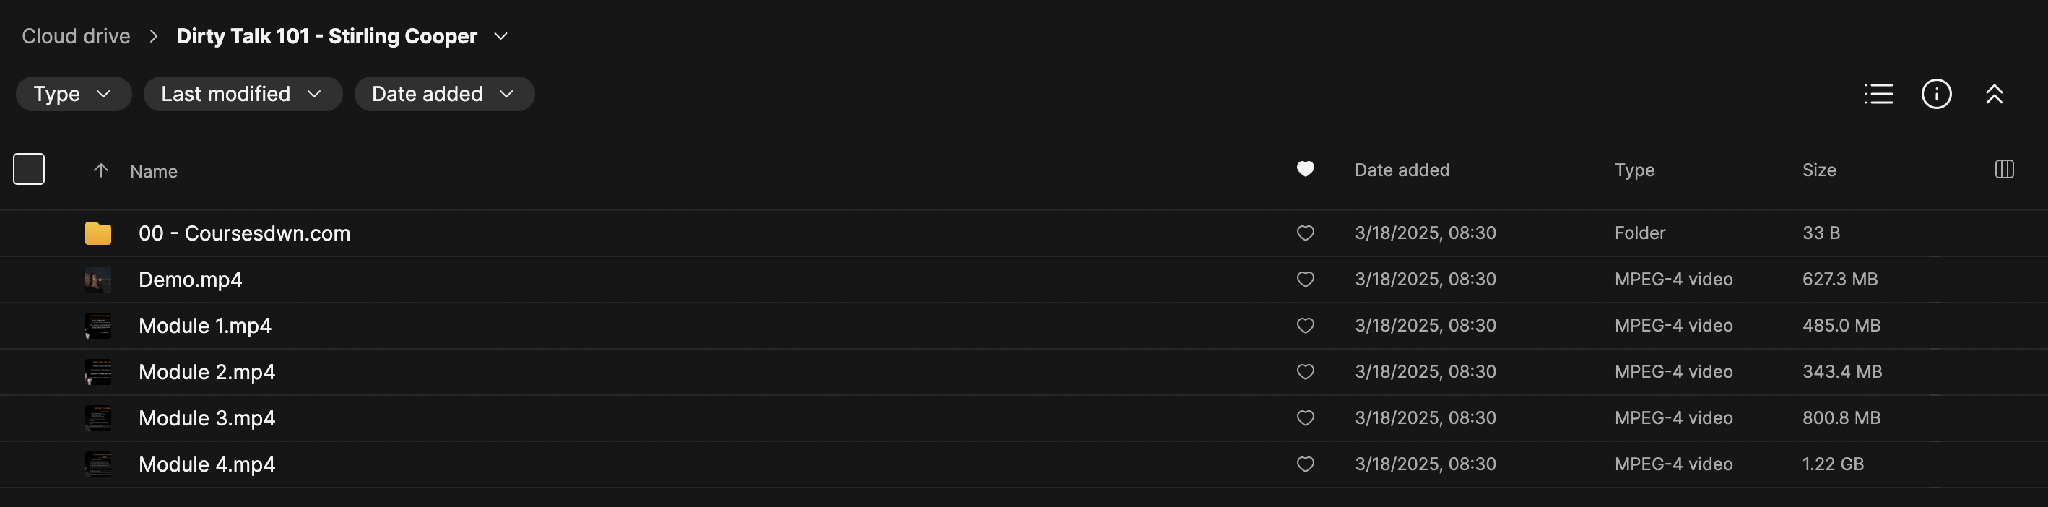
Task: Open the 00 - Coursesdwn.com folder icon
Action: coord(97,233)
